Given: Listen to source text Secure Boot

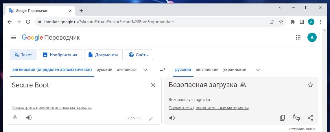Looking at the screenshot, I should [x=29, y=118].
